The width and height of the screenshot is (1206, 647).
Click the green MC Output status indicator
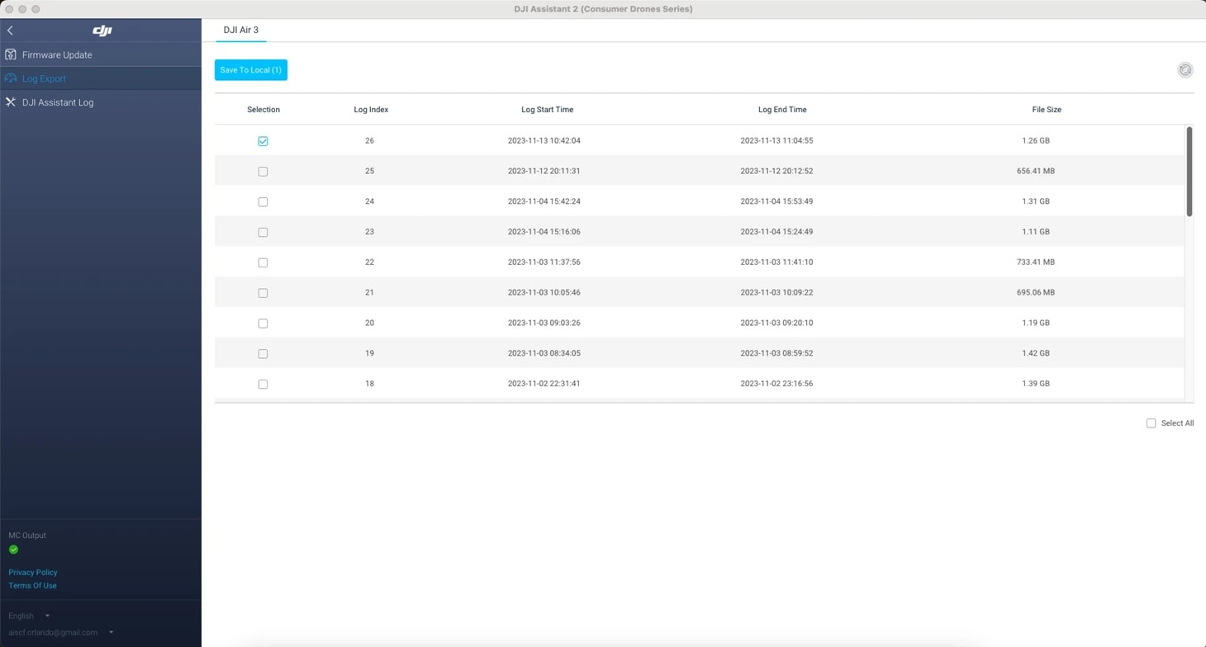[x=13, y=549]
